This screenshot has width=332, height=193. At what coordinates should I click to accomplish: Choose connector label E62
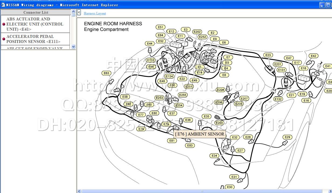click(129, 104)
